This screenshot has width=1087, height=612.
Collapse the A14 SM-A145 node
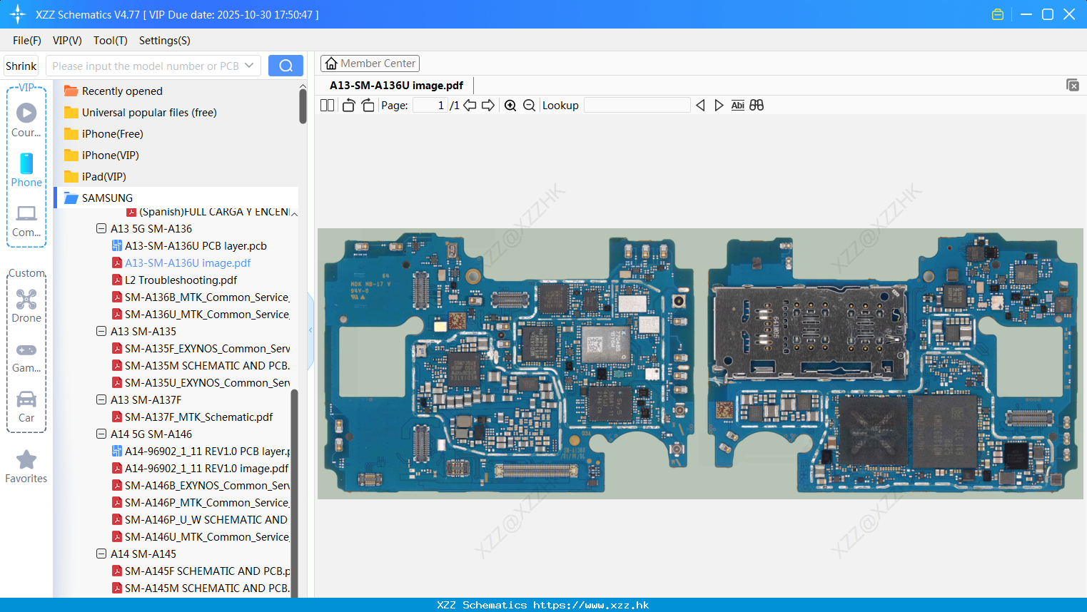(x=101, y=554)
